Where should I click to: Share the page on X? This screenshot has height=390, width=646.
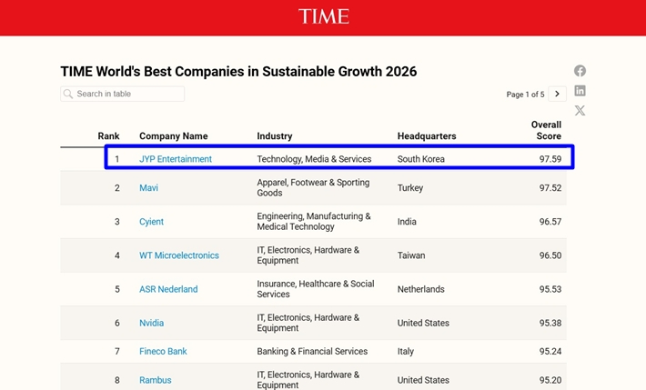coord(580,111)
